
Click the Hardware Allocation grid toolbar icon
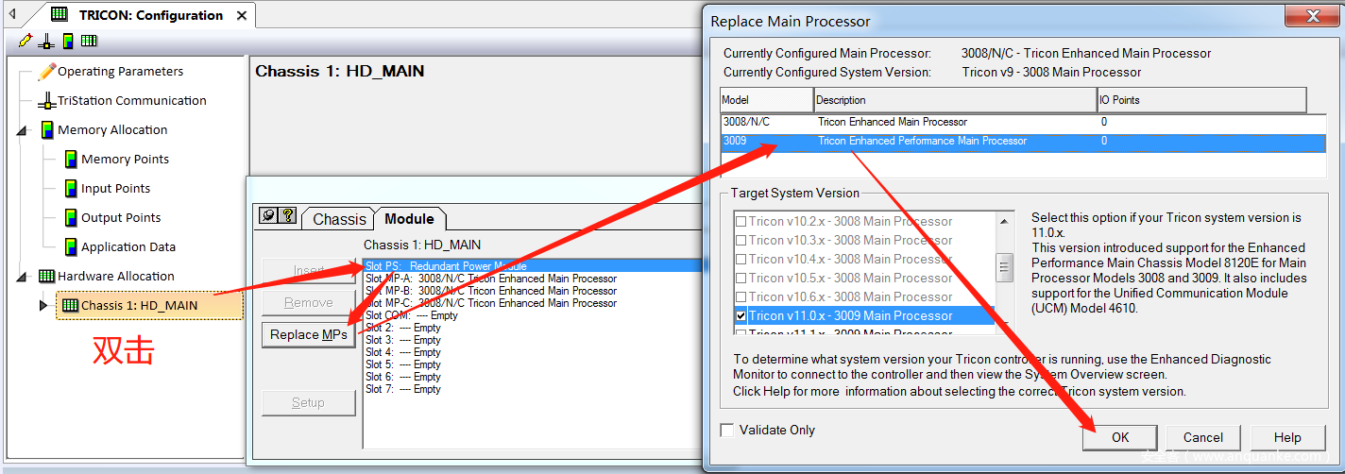click(89, 41)
